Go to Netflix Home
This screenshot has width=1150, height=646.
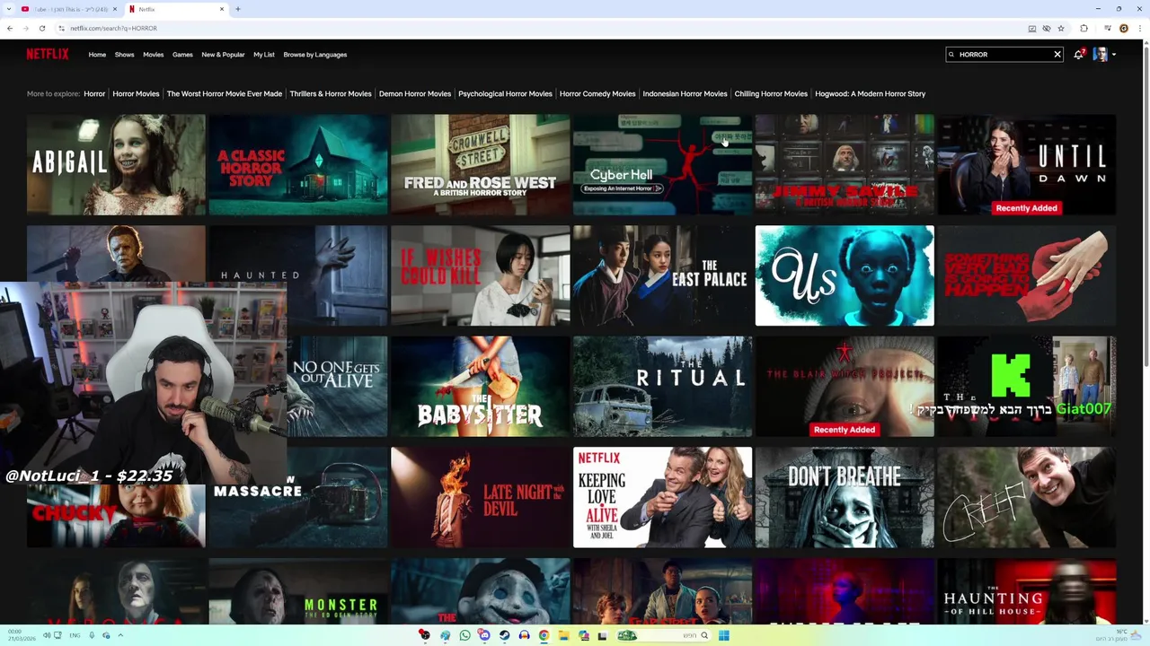[x=97, y=55]
